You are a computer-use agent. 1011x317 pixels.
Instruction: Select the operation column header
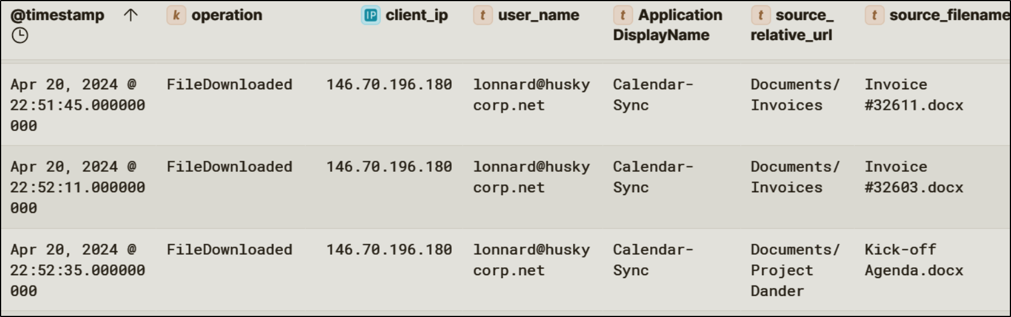pos(226,15)
